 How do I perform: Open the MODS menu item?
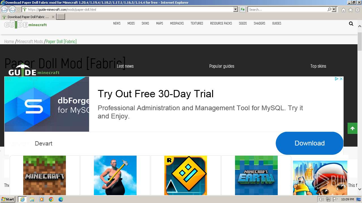131,23
